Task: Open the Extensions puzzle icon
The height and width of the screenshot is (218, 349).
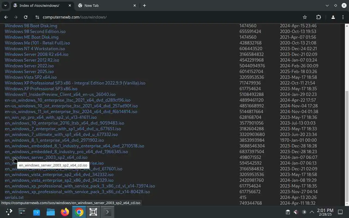Action: coord(318,17)
